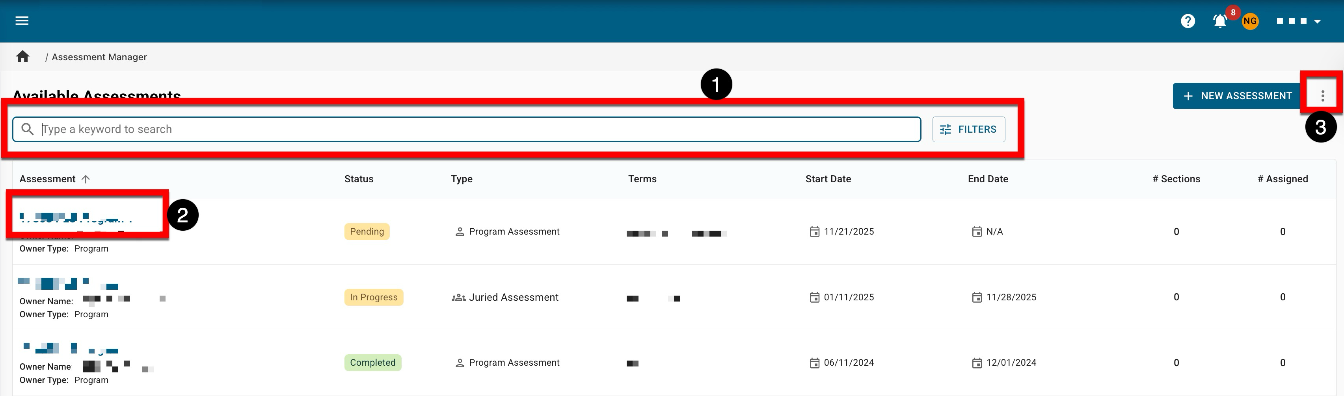Focus the keyword search field
Viewport: 1344px width, 396px height.
(x=469, y=129)
